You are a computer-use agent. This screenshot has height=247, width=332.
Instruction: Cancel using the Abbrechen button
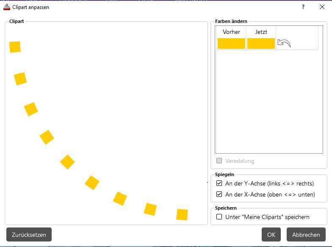coord(306,235)
